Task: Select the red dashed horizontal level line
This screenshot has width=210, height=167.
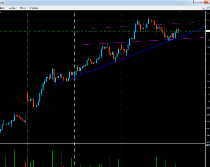Action: coord(102,50)
